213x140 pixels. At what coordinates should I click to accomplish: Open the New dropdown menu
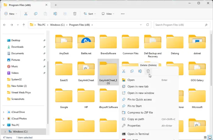click(x=11, y=14)
